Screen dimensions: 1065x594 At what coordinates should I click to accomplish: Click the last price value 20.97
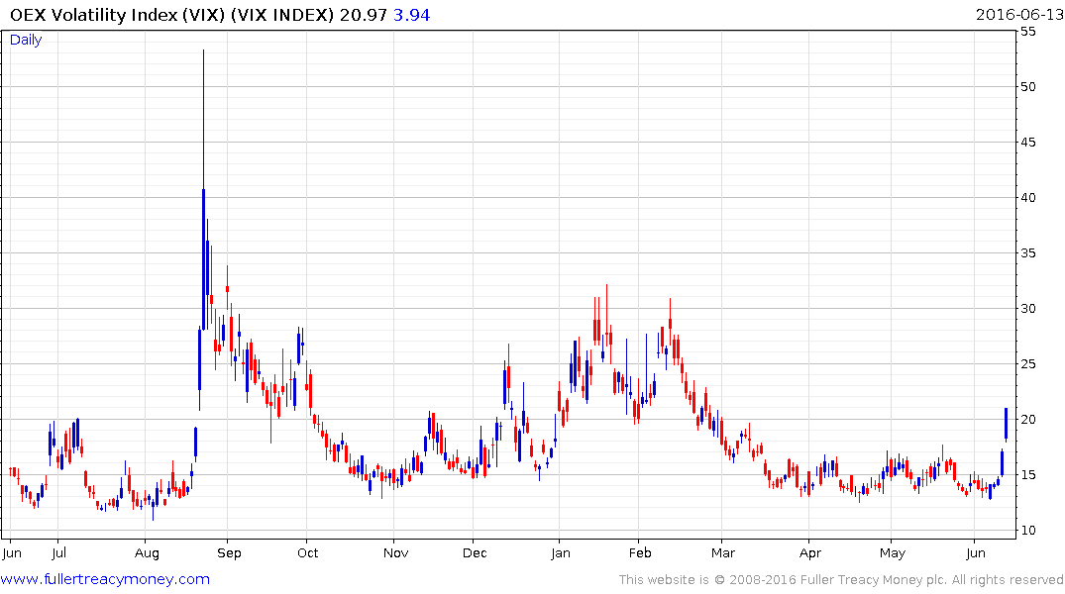pyautogui.click(x=364, y=15)
